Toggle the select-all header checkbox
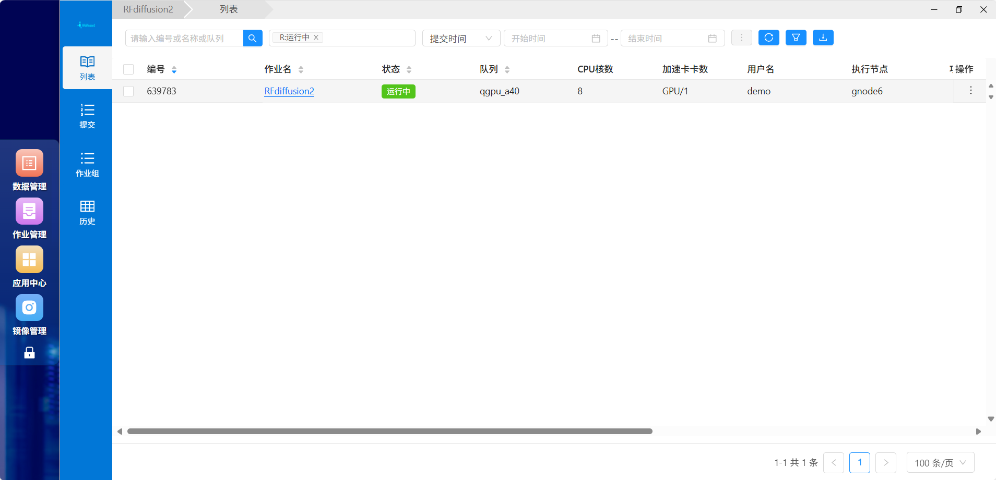The image size is (996, 480). [x=128, y=69]
